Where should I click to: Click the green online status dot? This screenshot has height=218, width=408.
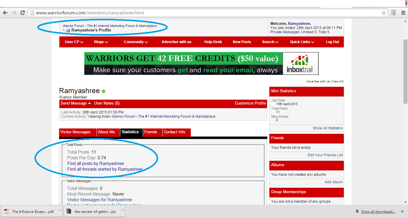click(x=103, y=91)
